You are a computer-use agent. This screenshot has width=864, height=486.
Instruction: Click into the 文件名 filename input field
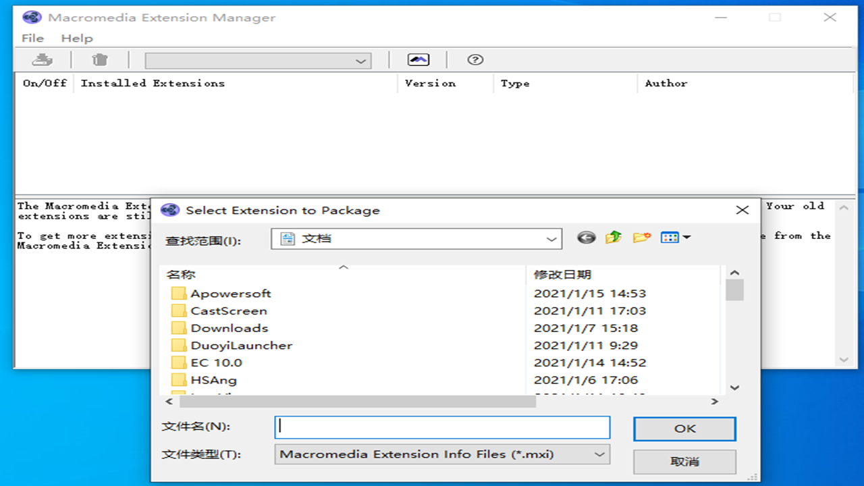point(442,427)
